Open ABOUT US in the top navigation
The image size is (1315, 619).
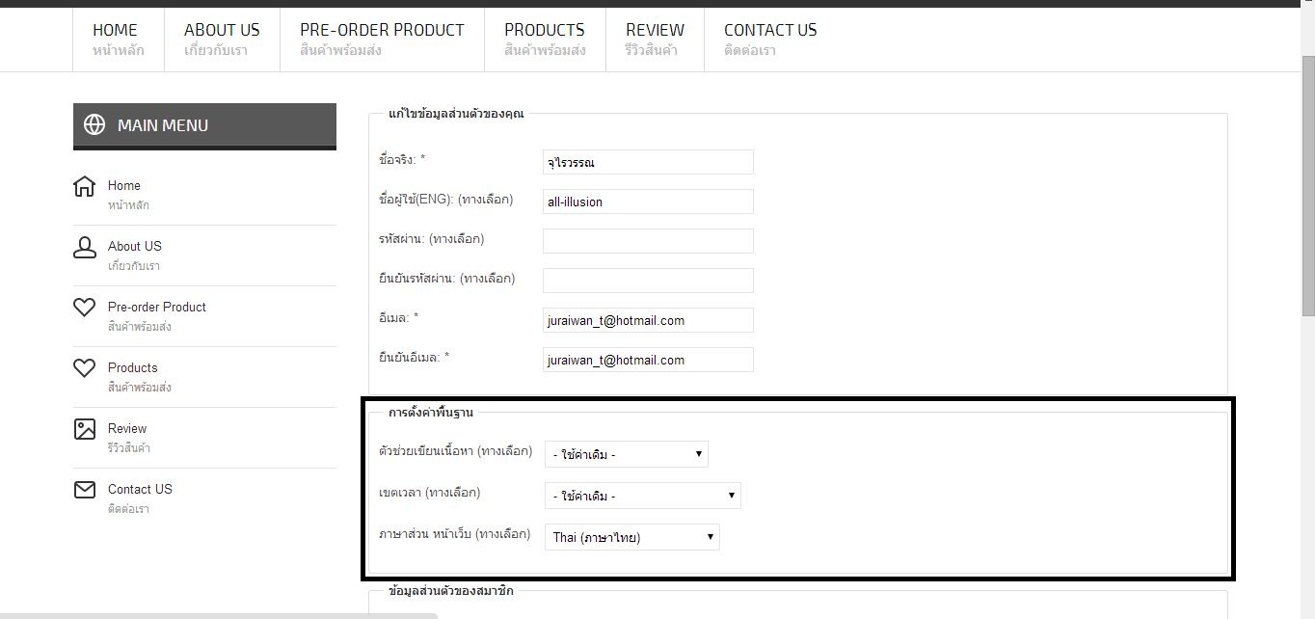[222, 40]
